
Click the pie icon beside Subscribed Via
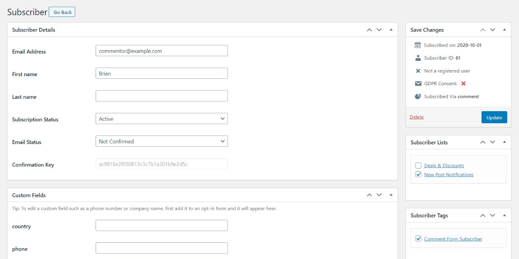pos(418,97)
